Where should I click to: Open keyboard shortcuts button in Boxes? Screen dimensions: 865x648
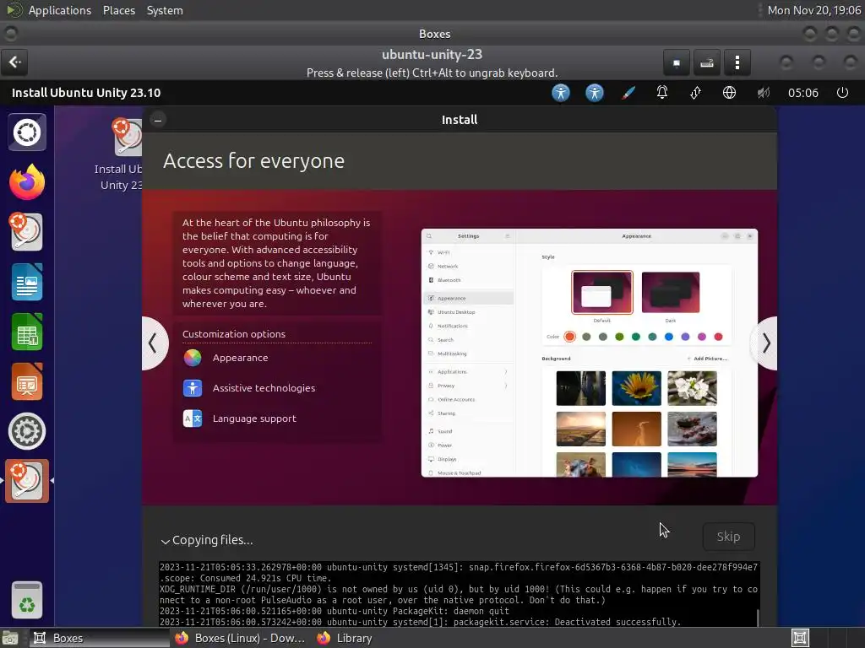pos(707,62)
